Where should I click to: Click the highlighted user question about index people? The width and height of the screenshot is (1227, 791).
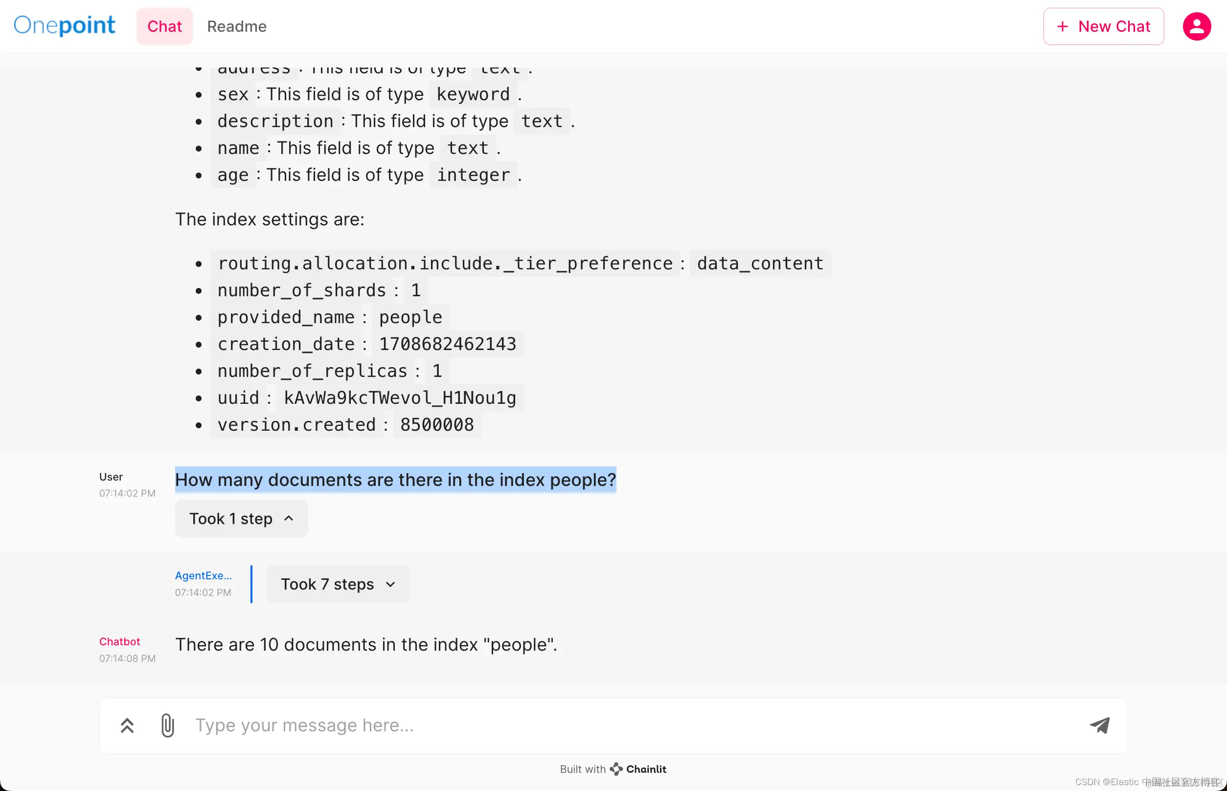coord(395,479)
